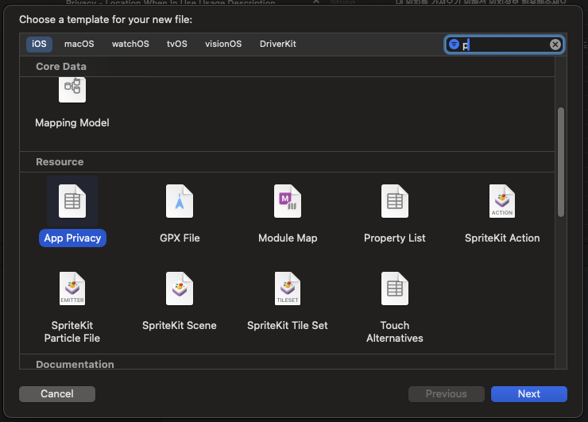Click the Property List label

pos(394,238)
